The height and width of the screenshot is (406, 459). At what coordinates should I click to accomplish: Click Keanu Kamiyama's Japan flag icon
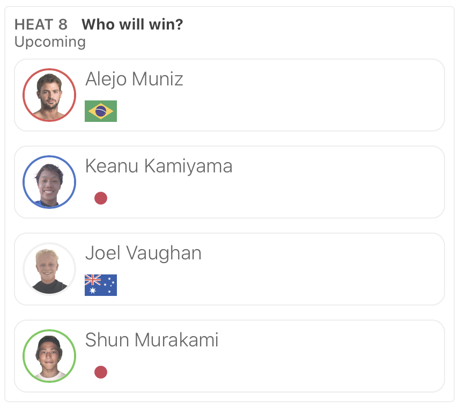pyautogui.click(x=101, y=198)
